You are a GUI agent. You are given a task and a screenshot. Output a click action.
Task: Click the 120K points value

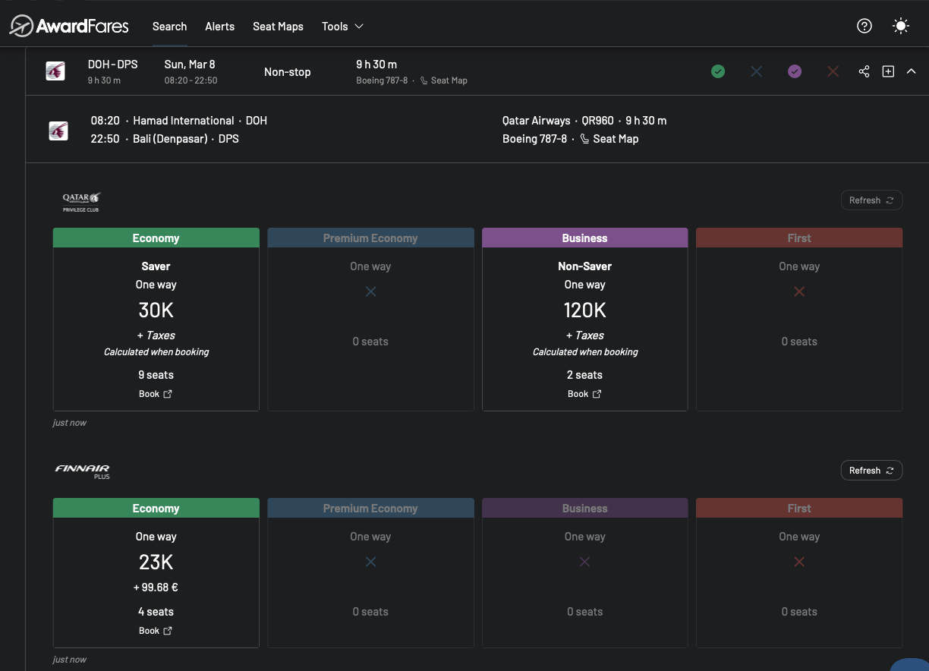pos(584,310)
